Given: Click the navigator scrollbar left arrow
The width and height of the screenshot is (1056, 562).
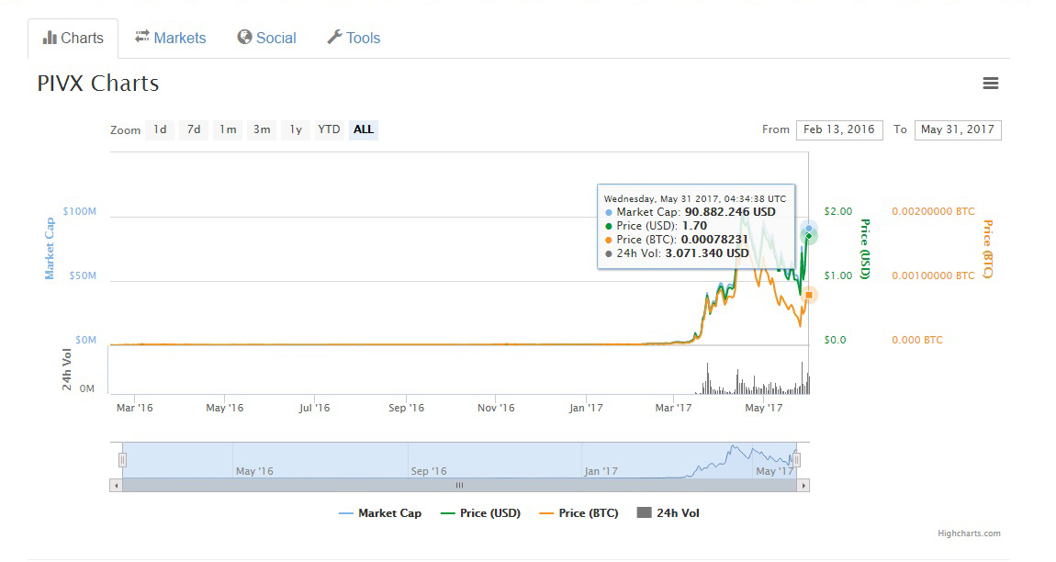Looking at the screenshot, I should coord(117,485).
